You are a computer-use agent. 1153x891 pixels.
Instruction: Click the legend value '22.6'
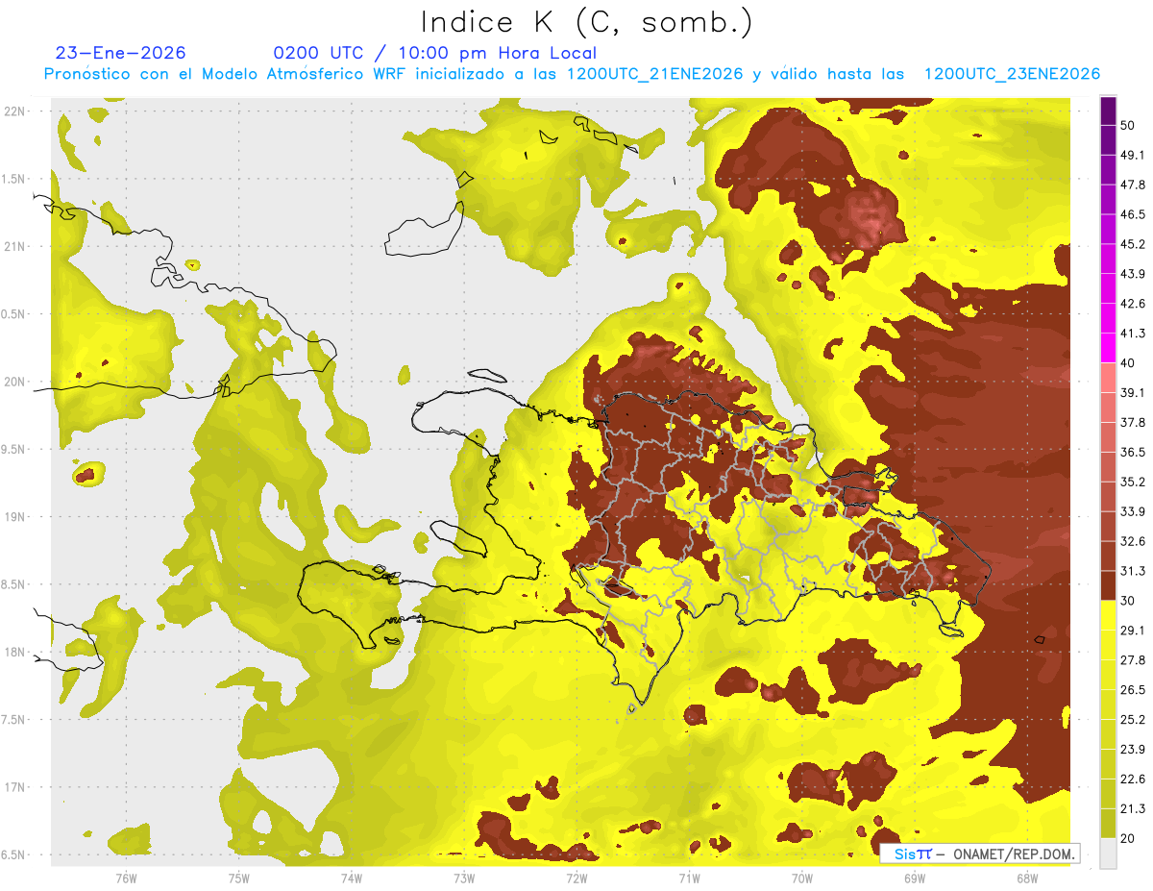(1133, 780)
